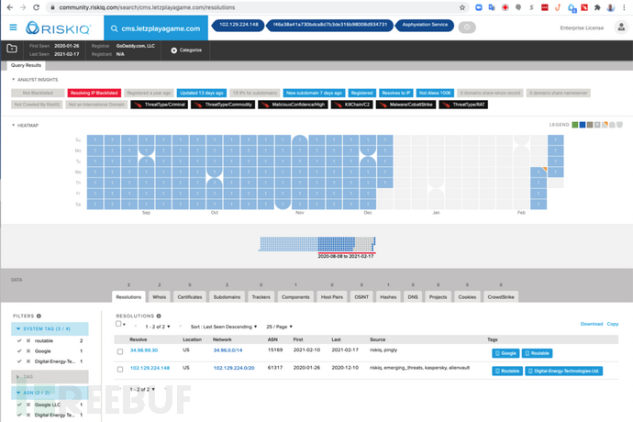
Task: Open the Trackers tab
Action: pyautogui.click(x=261, y=297)
